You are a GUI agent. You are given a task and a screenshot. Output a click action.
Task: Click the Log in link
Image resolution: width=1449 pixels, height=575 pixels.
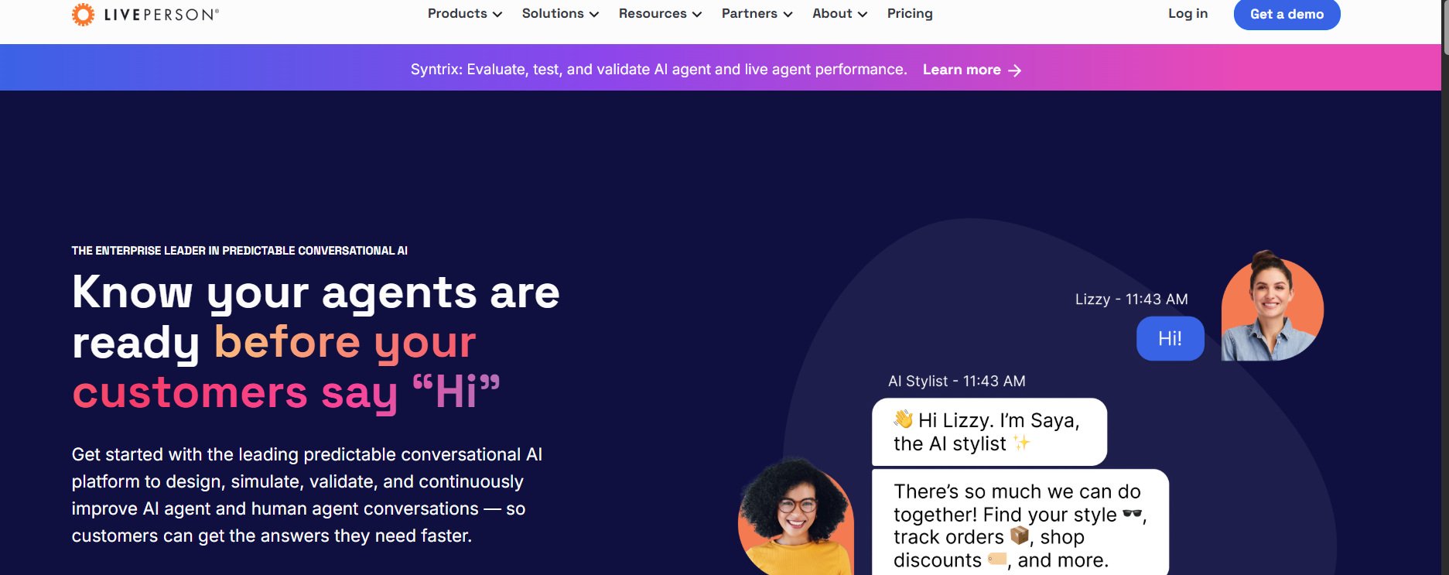click(x=1188, y=14)
